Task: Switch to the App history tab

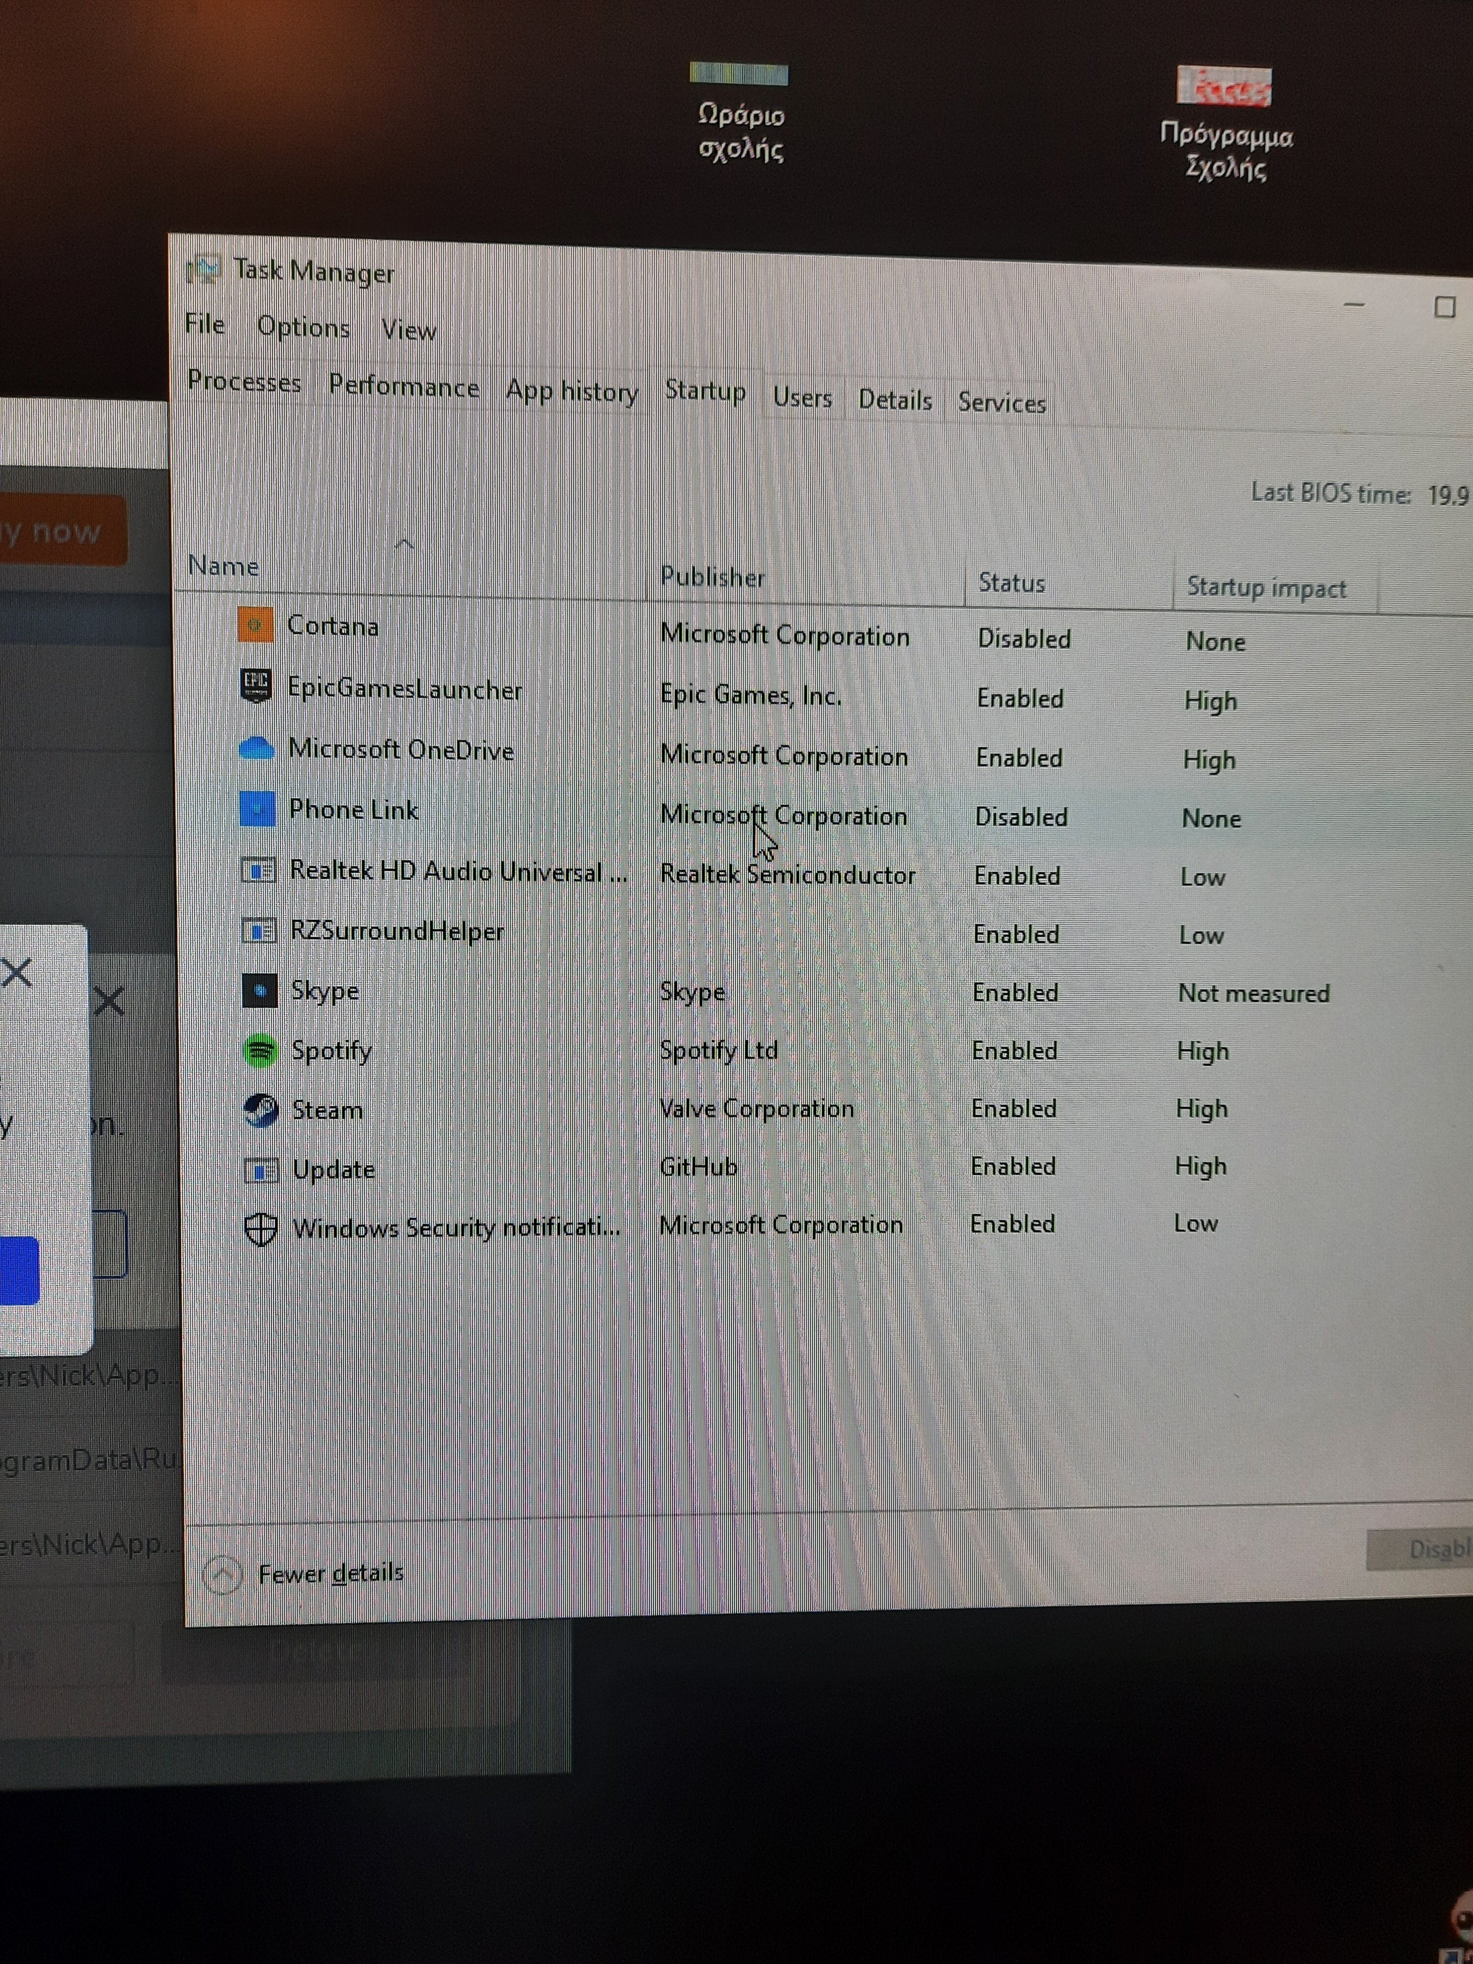Action: (572, 391)
